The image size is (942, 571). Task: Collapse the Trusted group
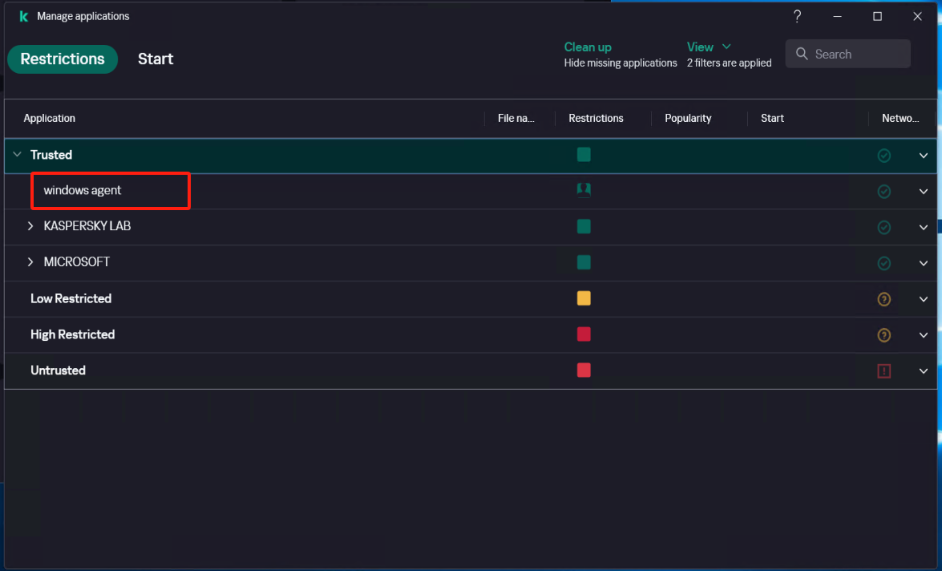tap(17, 155)
